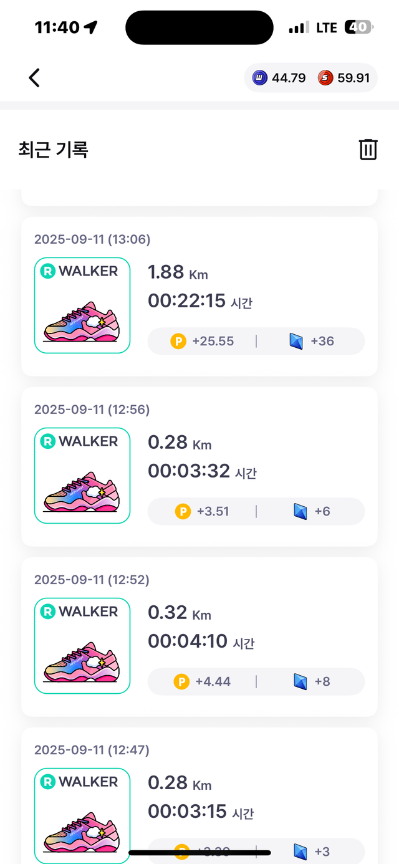Tap the trash can delete icon
Screen dimensions: 399x864
point(368,150)
